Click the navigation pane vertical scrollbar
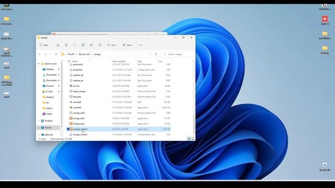 pos(62,95)
